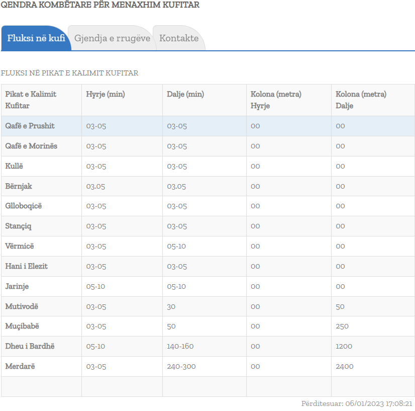Click the Përditesuar timestamp text
Image resolution: width=415 pixels, height=411 pixels.
click(x=357, y=403)
